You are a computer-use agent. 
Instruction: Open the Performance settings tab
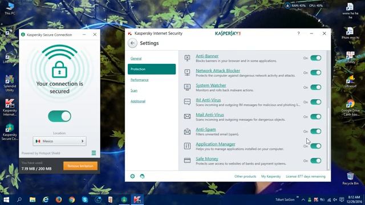point(139,80)
